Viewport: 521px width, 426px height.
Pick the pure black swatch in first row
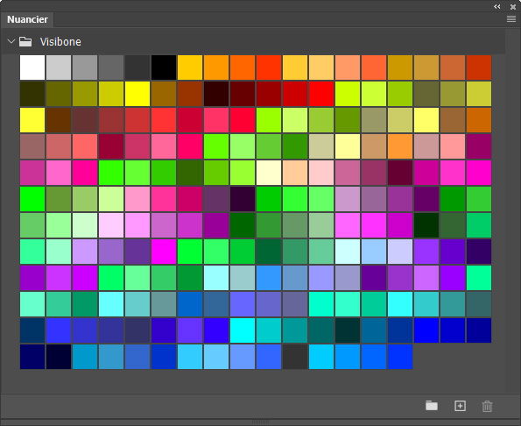pyautogui.click(x=164, y=67)
